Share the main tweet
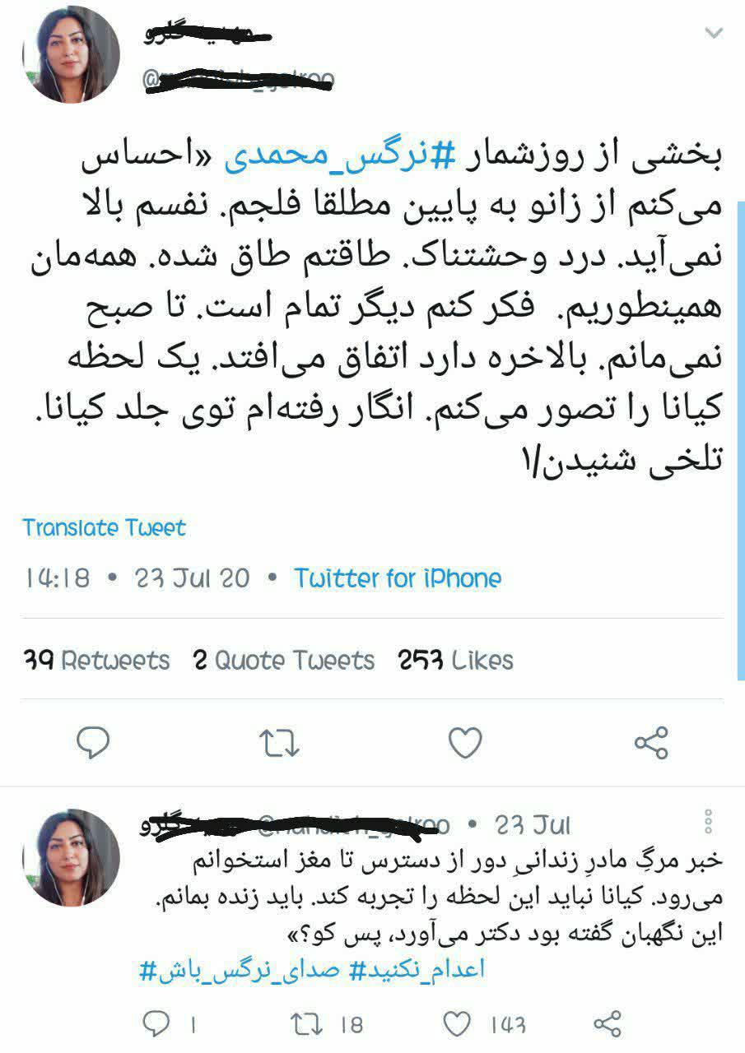This screenshot has height=1053, width=745. point(651,744)
